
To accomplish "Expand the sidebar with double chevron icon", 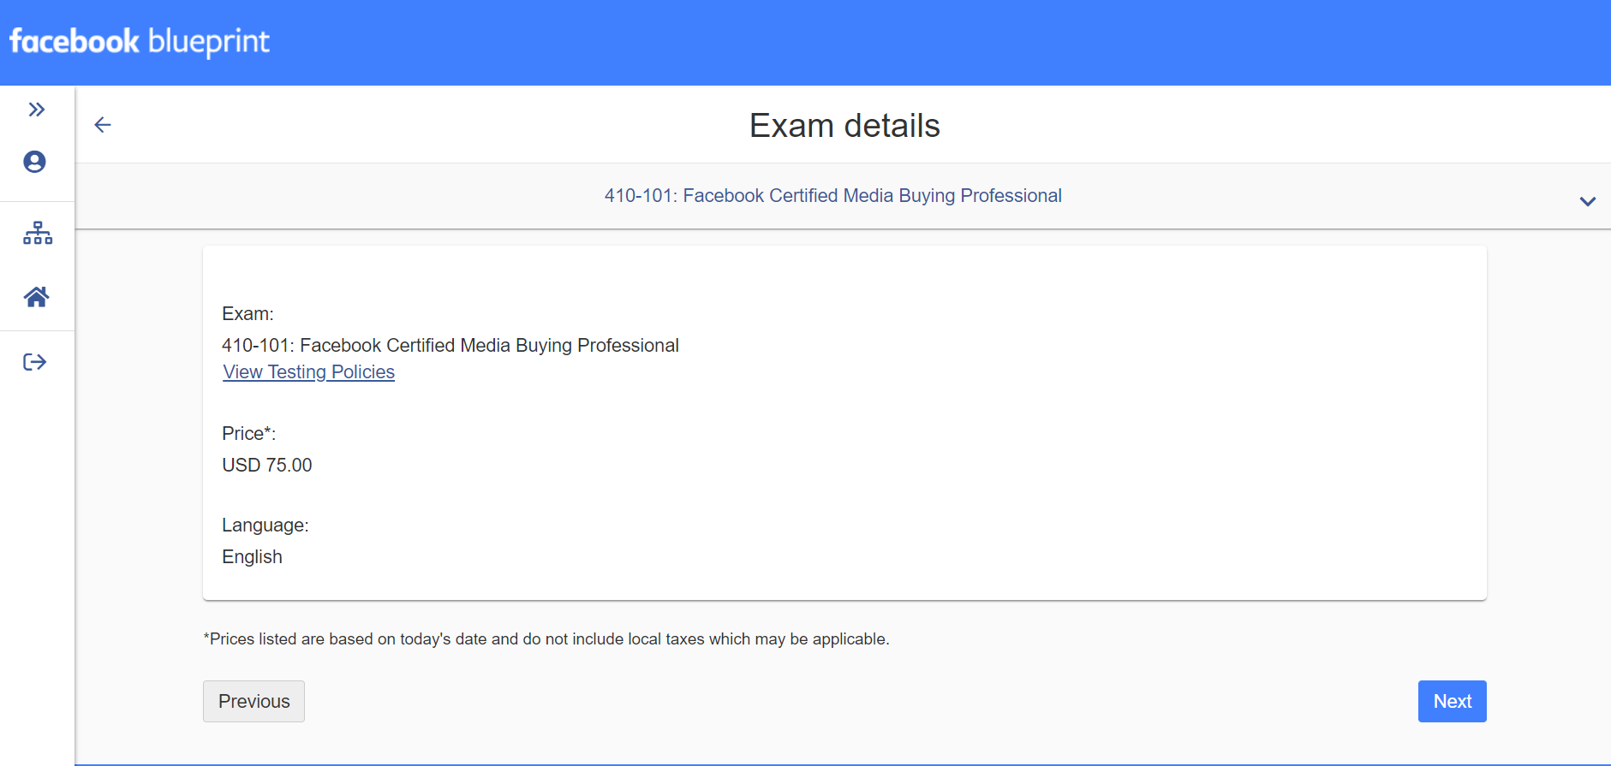I will (x=36, y=110).
